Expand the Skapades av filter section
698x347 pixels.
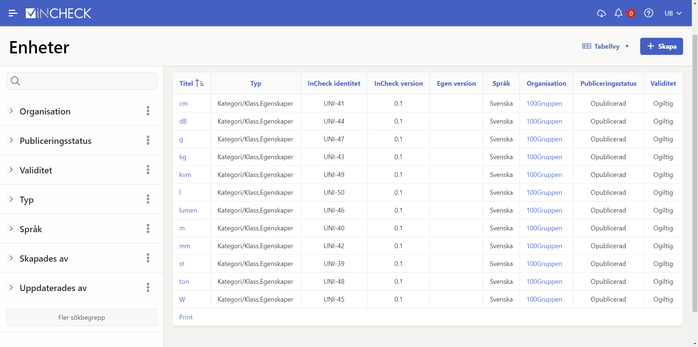click(x=11, y=258)
